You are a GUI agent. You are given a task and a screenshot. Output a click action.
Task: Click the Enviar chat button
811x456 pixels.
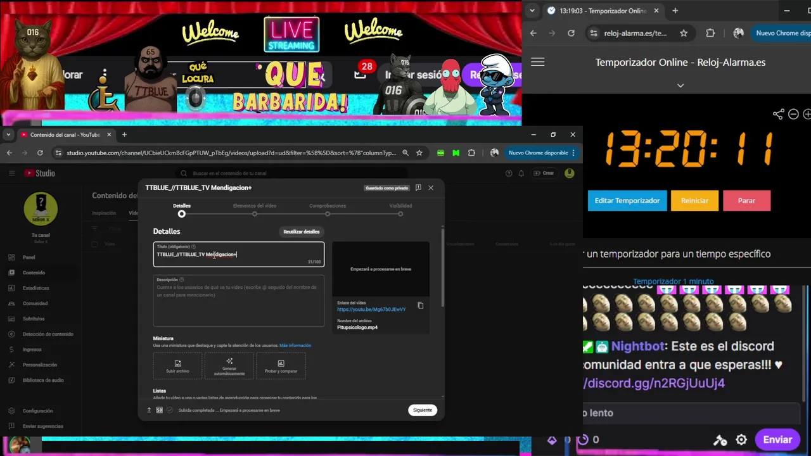click(x=777, y=440)
